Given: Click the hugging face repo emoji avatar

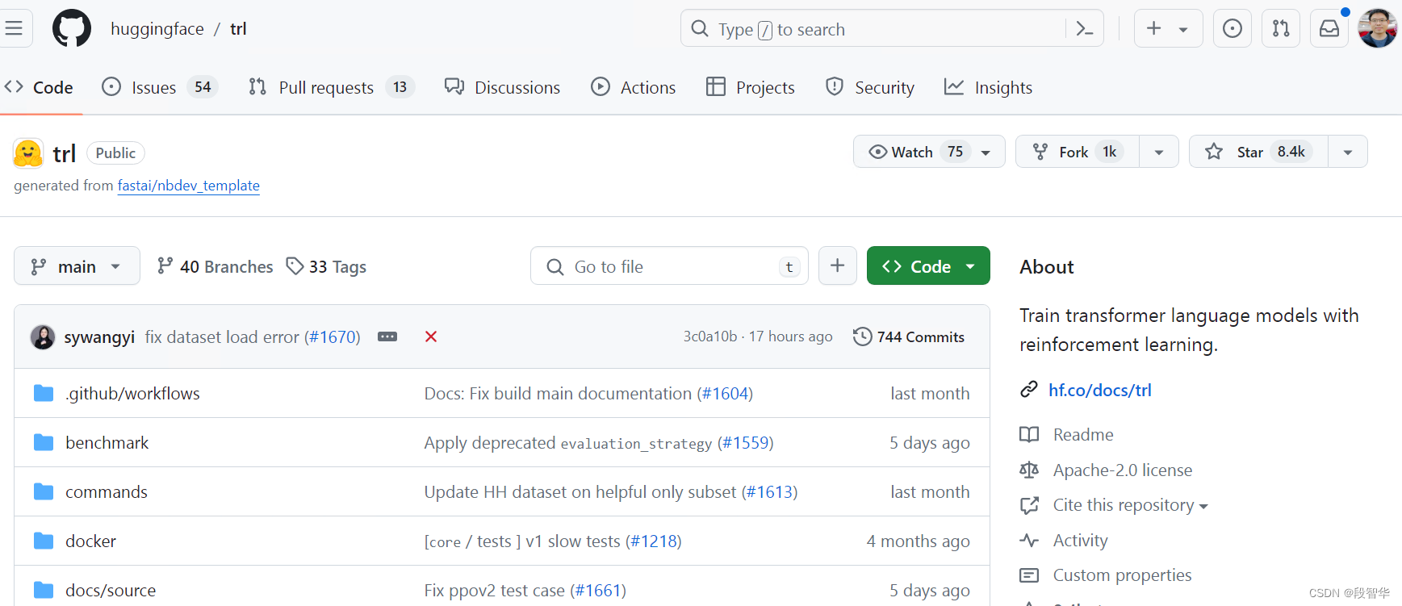Looking at the screenshot, I should [x=28, y=153].
